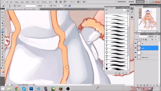The width and height of the screenshot is (161, 91).
Task: Switch to the Channels tab
Action: pyautogui.click(x=144, y=34)
